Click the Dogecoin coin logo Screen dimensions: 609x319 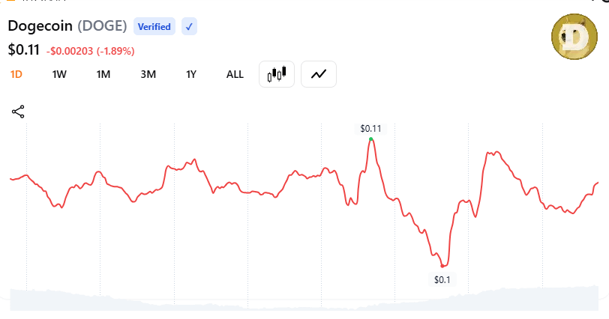pyautogui.click(x=574, y=37)
